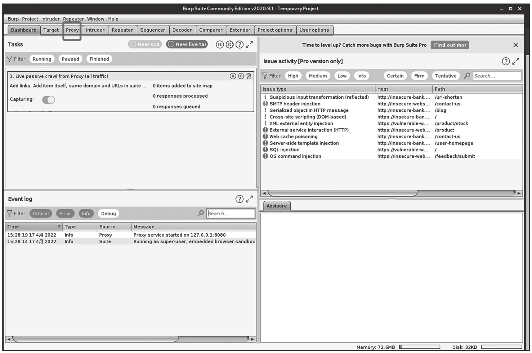Toggle the Critical event log filter
Viewport: 532px width, 353px height.
coord(41,213)
